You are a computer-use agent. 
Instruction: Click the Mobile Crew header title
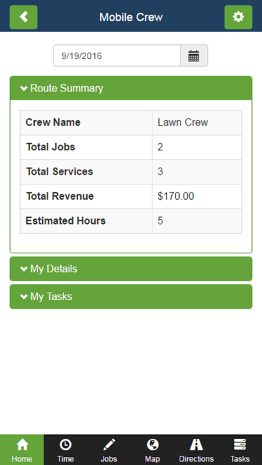(x=131, y=17)
